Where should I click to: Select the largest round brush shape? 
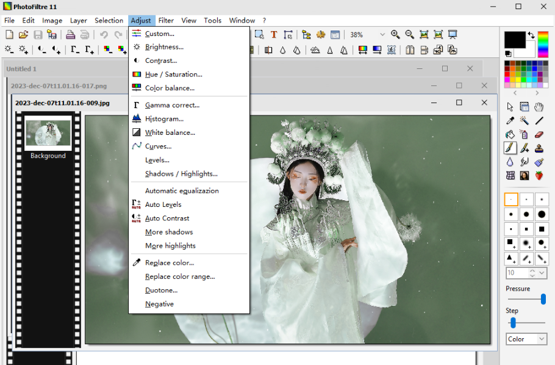point(541,214)
